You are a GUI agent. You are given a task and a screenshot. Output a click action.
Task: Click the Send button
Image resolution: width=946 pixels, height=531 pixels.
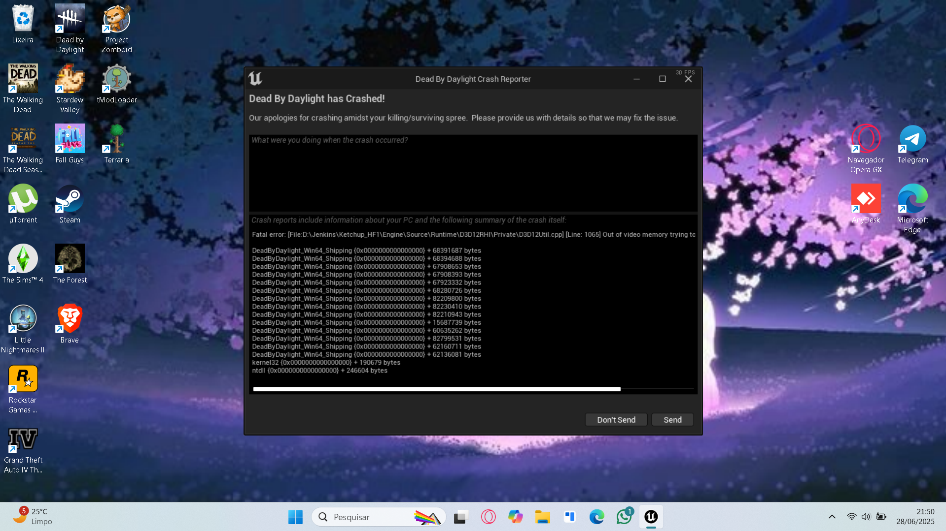point(672,420)
